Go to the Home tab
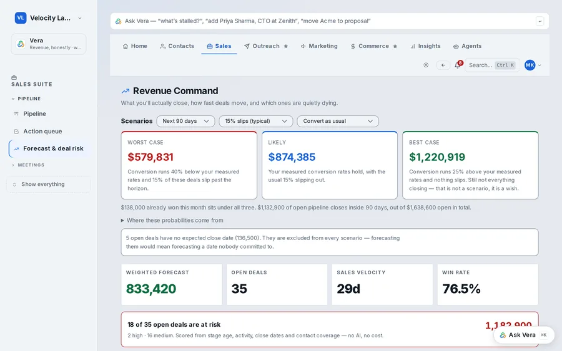562x351 pixels. 135,46
